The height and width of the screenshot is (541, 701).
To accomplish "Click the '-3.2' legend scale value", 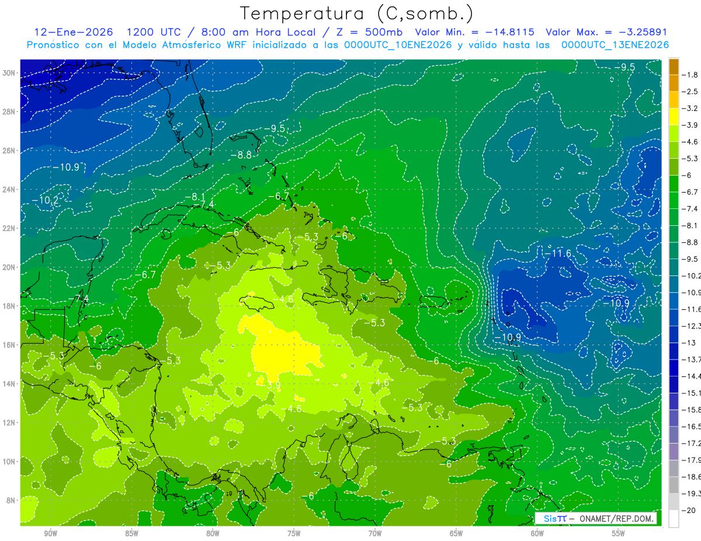I will point(691,109).
